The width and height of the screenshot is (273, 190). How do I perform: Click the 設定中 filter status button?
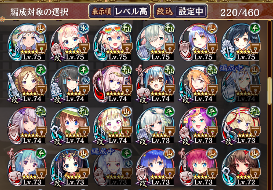point(191,12)
